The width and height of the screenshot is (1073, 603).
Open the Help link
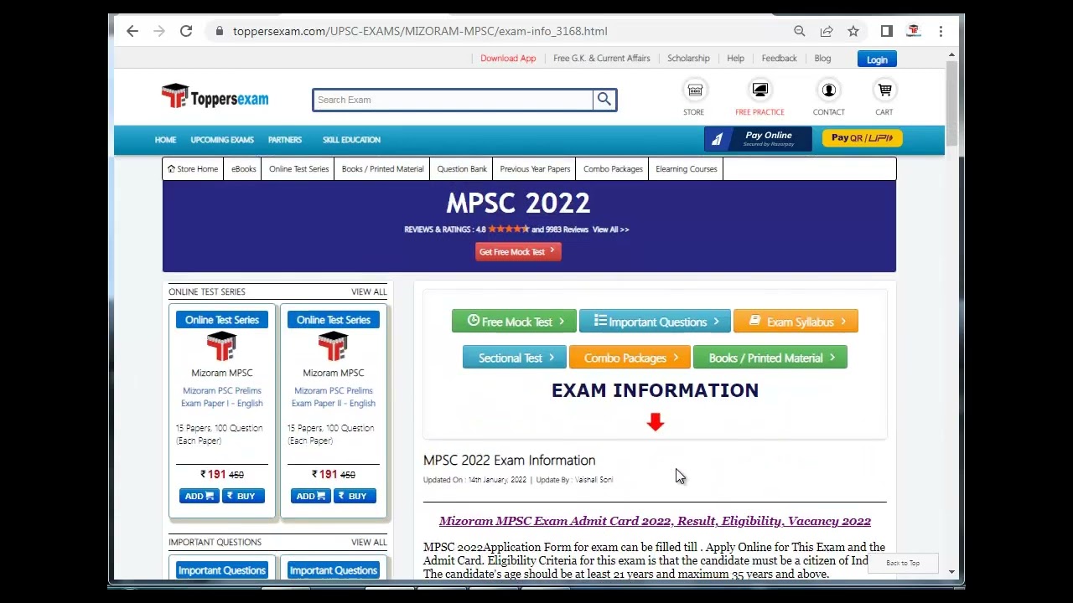click(735, 59)
